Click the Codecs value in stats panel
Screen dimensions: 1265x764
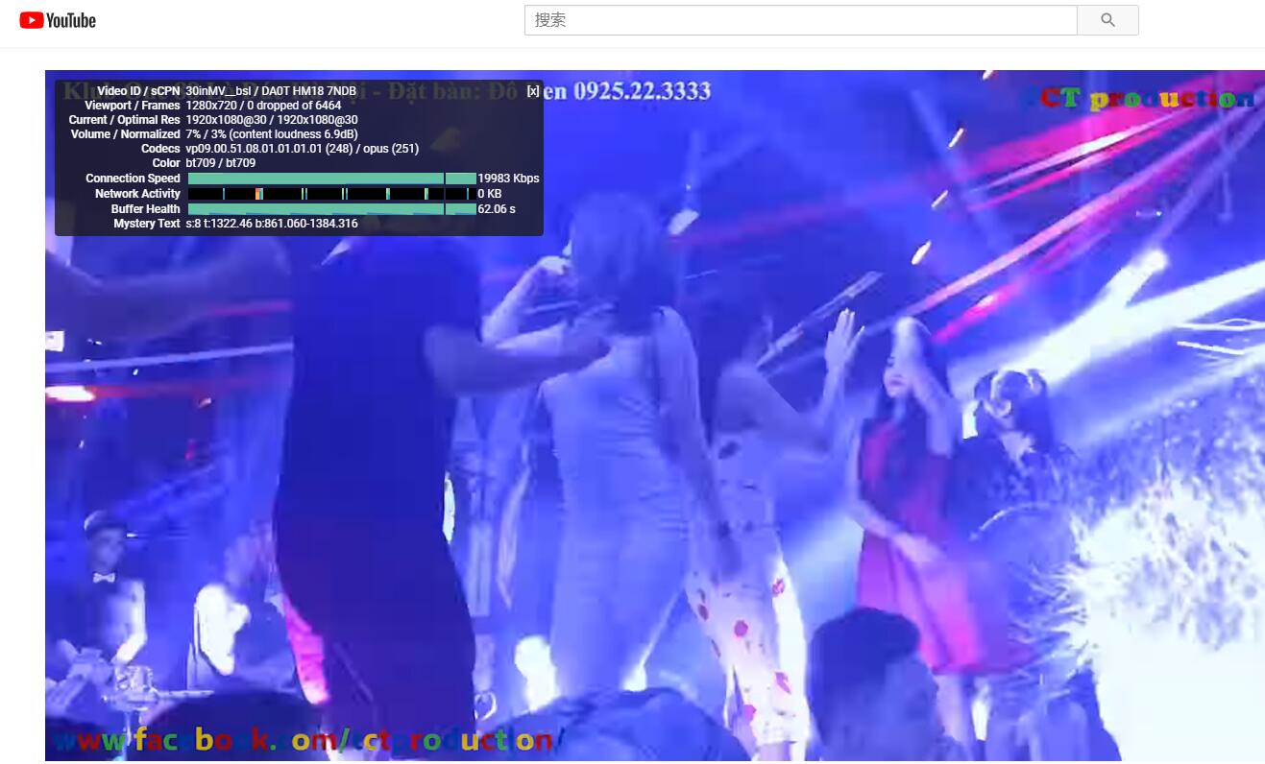302,149
